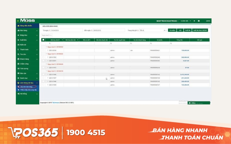
Task: Collapse the Ngày bán 20190502 group
Action: (x=46, y=47)
